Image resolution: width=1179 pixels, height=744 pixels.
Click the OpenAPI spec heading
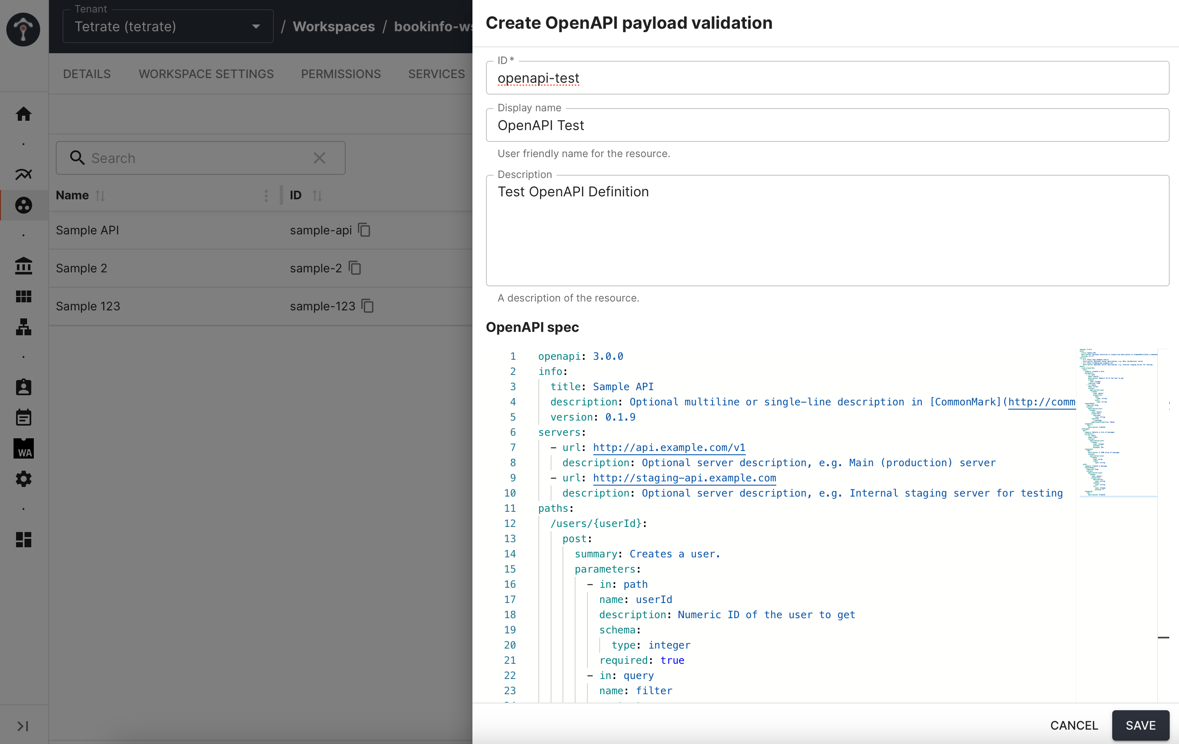(532, 327)
